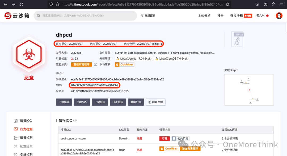Click the browser address bar URL
Image resolution: width=287 pixels, height=156 pixels.
point(142,5)
